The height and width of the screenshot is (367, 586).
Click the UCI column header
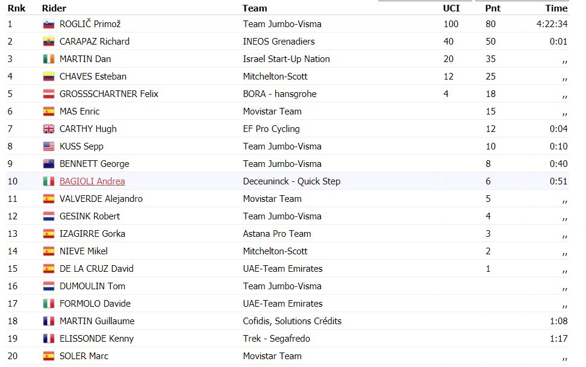pos(451,8)
